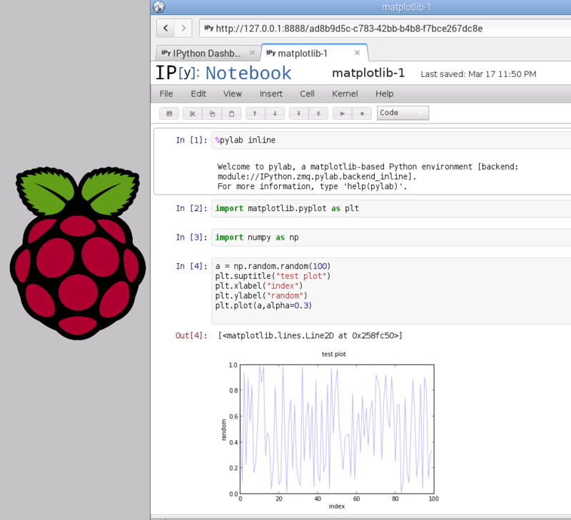Move the cell up with arrow icon

pos(255,113)
